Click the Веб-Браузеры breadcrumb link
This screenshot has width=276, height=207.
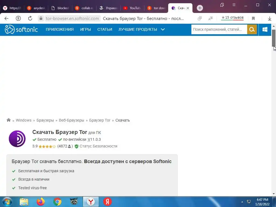coord(71,120)
